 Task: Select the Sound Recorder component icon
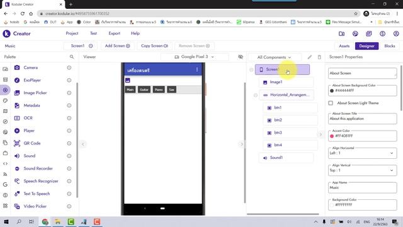(17, 168)
